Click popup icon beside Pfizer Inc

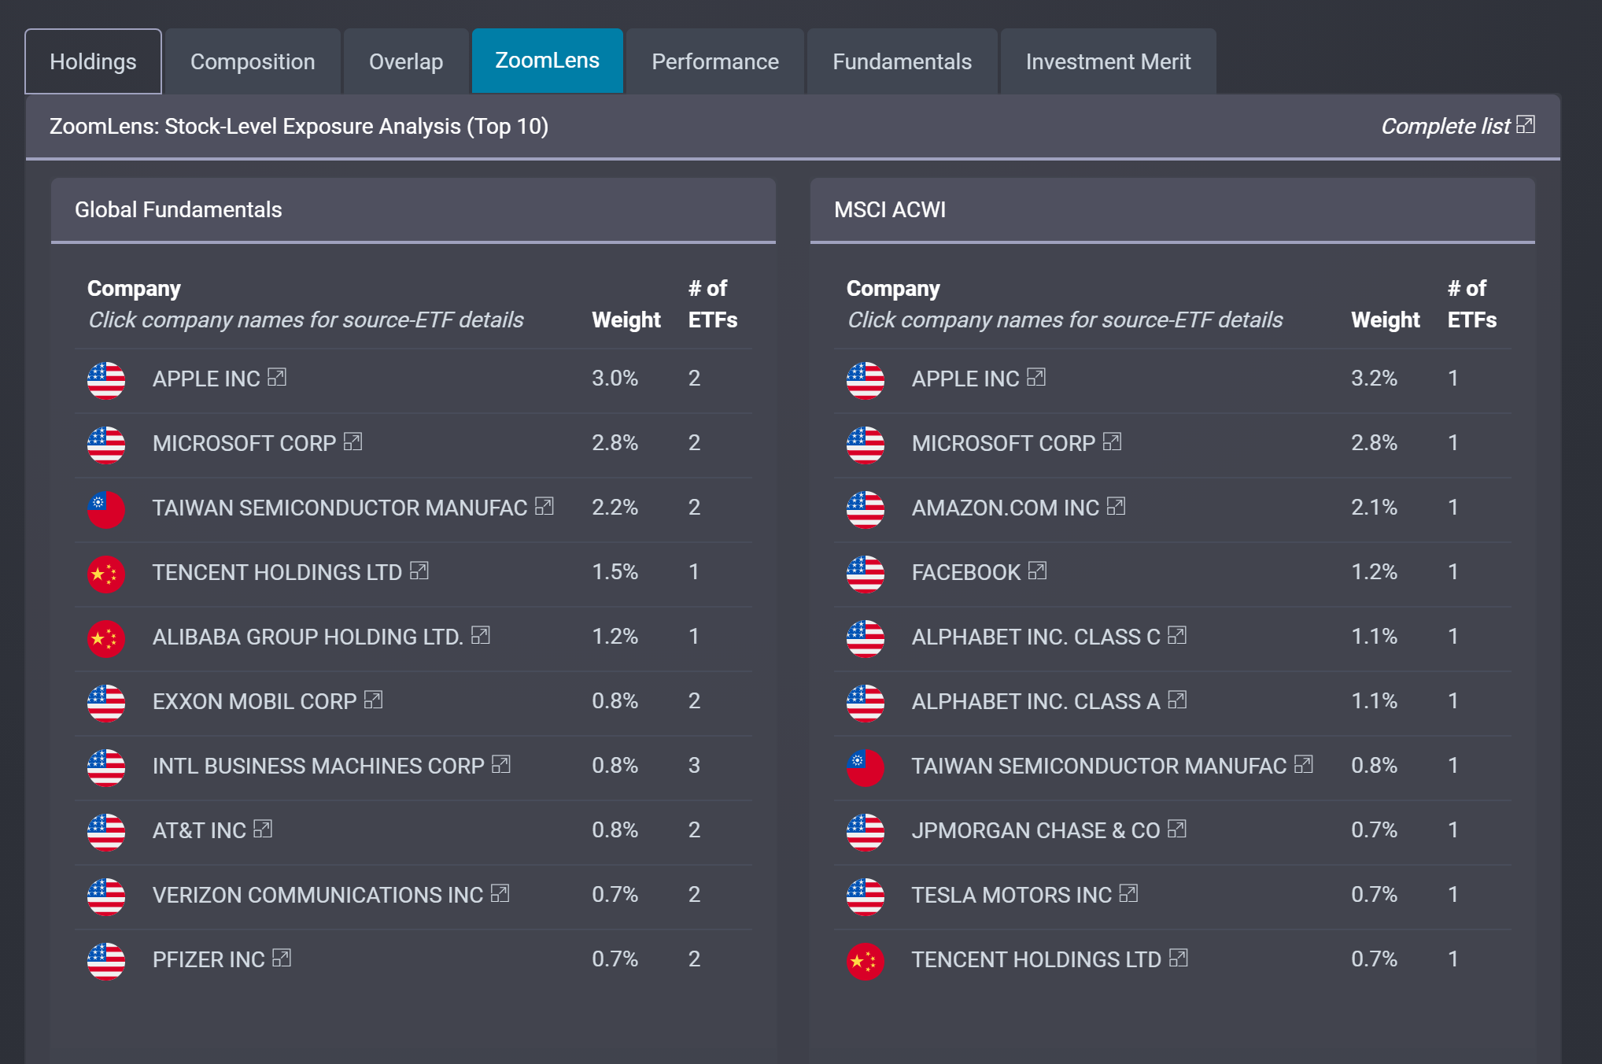[282, 958]
